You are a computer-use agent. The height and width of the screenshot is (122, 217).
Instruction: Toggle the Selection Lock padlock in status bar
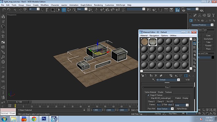tap(84, 110)
